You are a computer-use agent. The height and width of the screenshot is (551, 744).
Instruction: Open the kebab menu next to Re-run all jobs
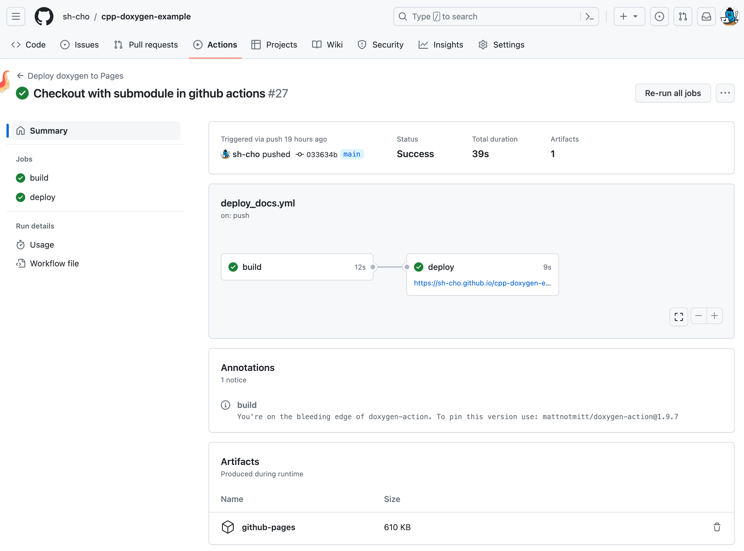click(x=725, y=93)
